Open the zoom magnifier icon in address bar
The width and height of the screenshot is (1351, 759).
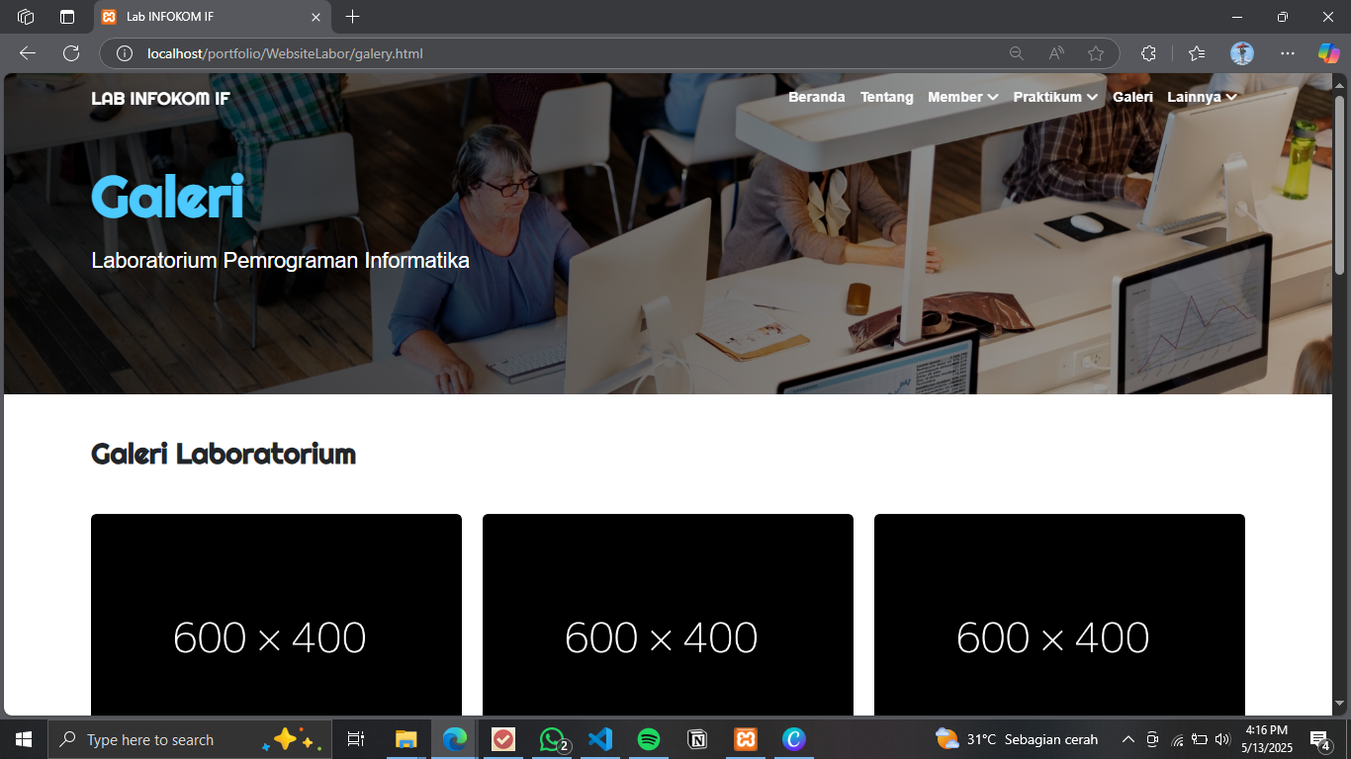click(x=1016, y=53)
